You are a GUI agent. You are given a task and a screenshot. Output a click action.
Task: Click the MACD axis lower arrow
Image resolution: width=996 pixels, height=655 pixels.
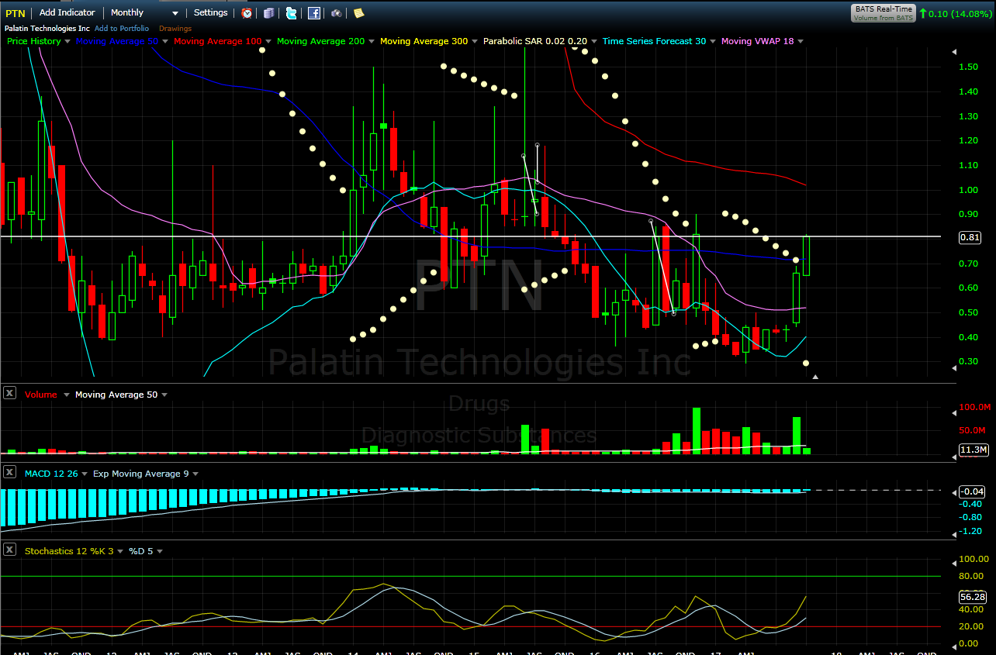tap(953, 534)
